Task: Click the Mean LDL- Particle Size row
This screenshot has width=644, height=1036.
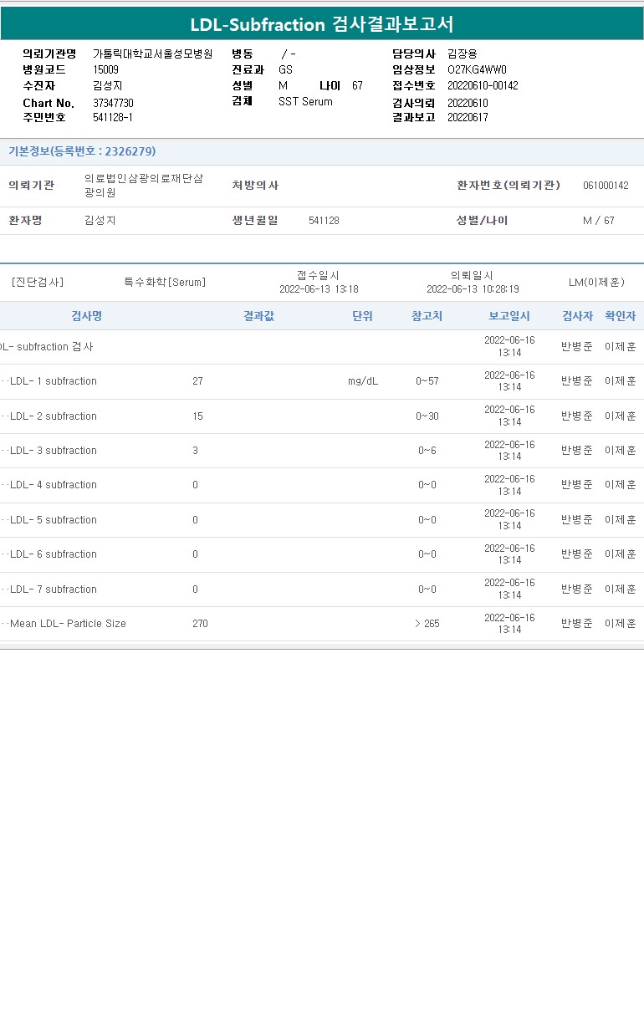Action: tap(68, 624)
